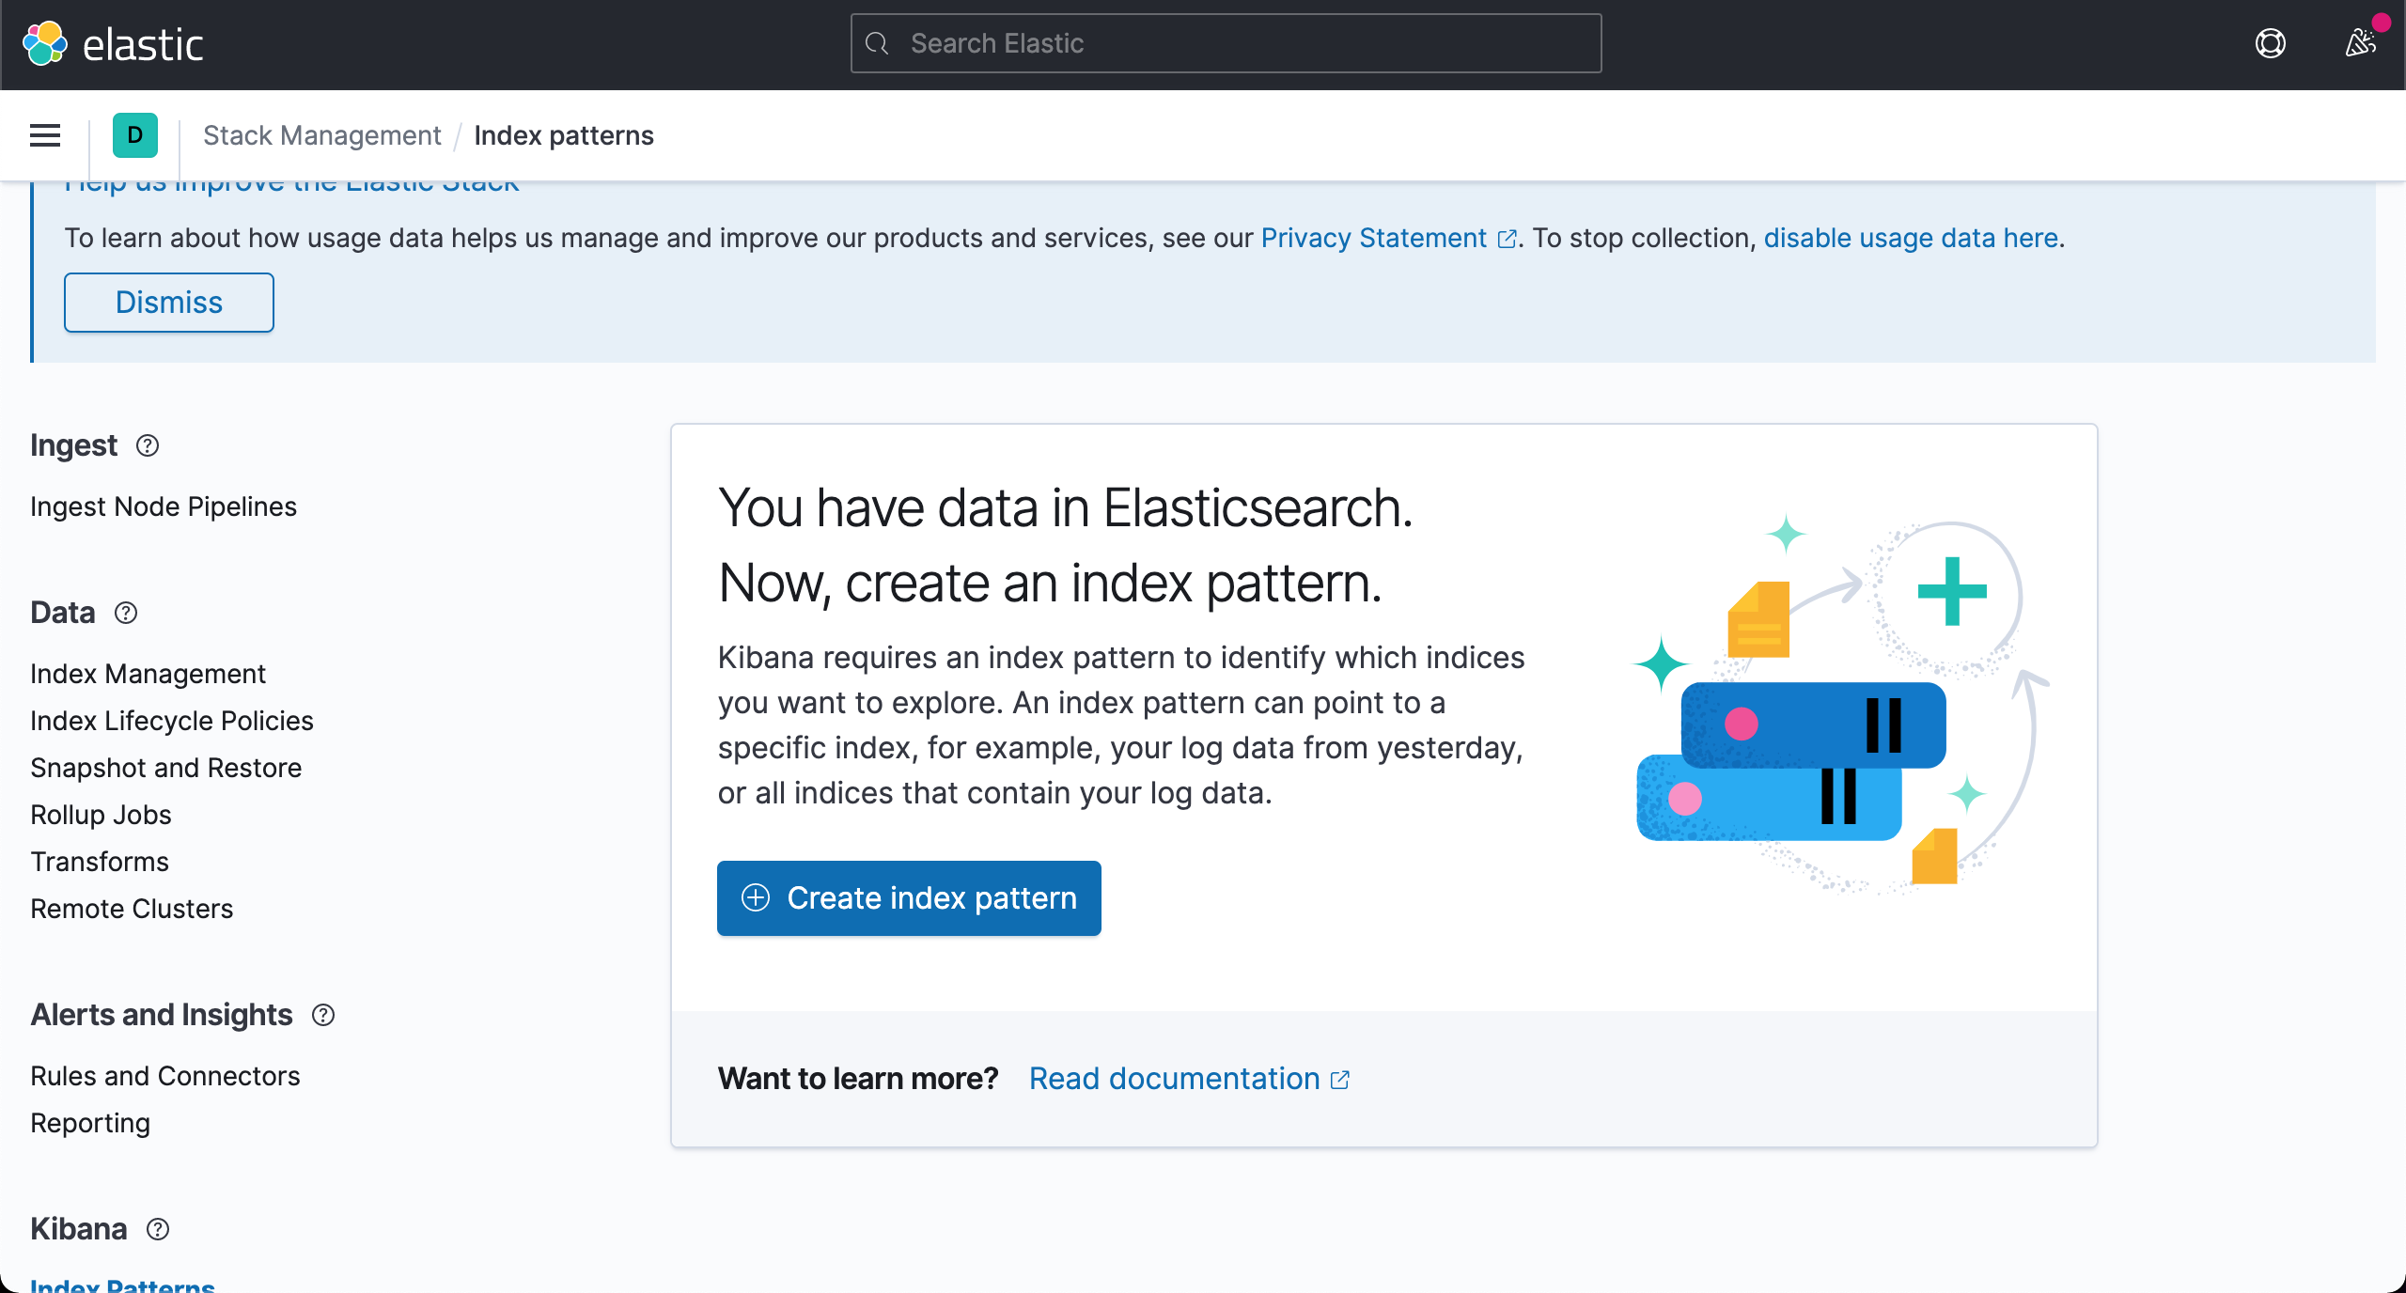2406x1293 pixels.
Task: Open the Privacy Statement link
Action: pos(1374,238)
